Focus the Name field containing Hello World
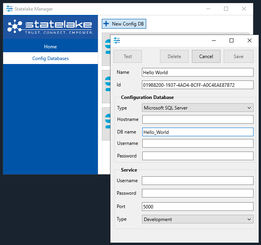This screenshot has height=245, width=261. 198,72
